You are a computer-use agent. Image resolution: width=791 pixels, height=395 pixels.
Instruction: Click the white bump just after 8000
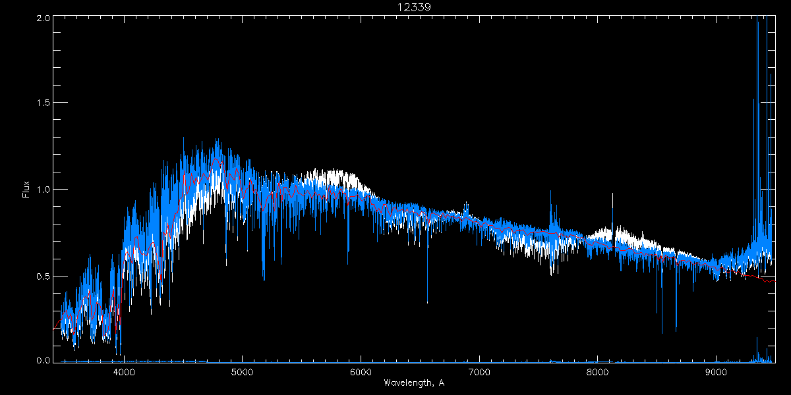[x=603, y=234]
